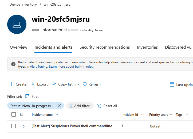
Task: Open the Alert Tuning link
Action: (39, 67)
